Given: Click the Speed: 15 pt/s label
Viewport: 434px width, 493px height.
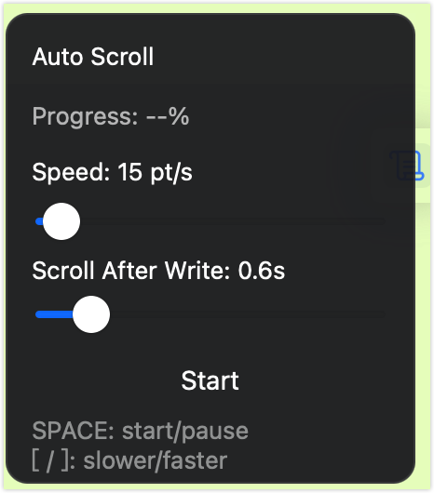Looking at the screenshot, I should click(112, 172).
